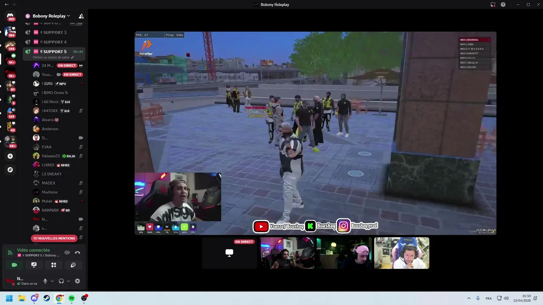The width and height of the screenshot is (543, 305).
Task: Select user MADEX in voice list
Action: 58,183
